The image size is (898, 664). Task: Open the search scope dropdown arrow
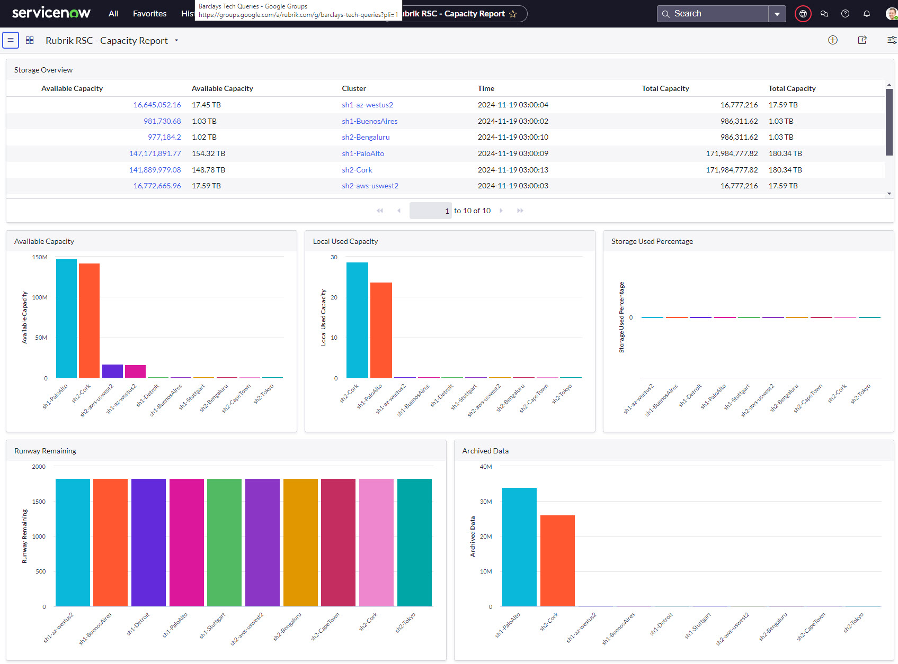[x=777, y=14]
